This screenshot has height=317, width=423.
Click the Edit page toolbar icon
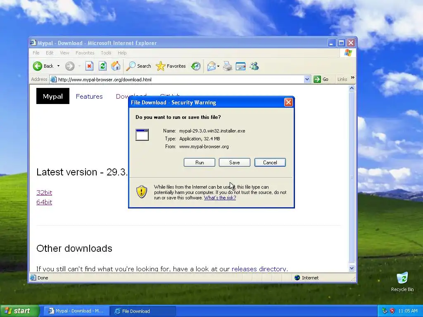[241, 66]
